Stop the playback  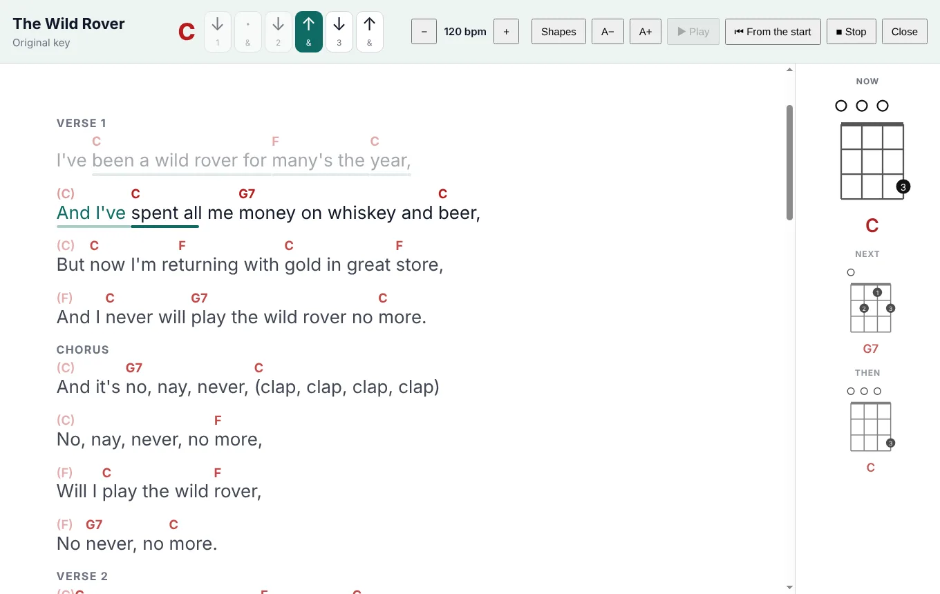point(852,32)
